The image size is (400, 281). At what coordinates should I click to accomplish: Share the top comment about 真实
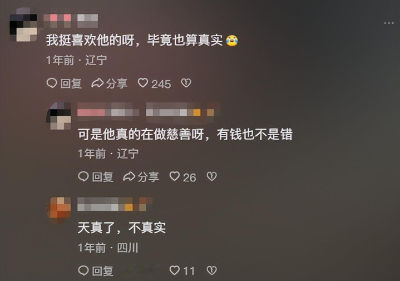pyautogui.click(x=110, y=83)
